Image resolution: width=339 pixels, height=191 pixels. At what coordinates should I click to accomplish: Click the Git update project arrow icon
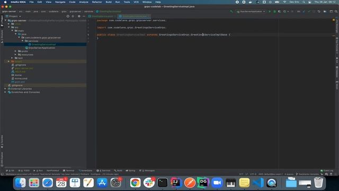click(x=304, y=11)
